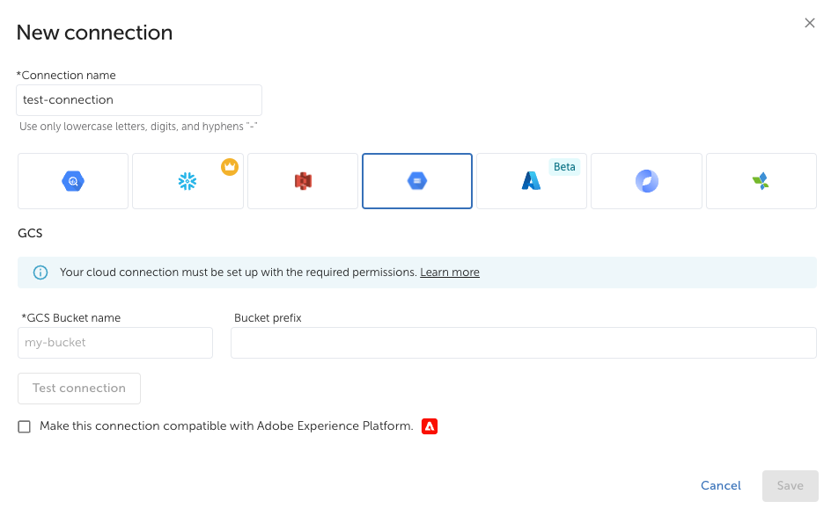Click into the GCS Bucket name field

[115, 343]
